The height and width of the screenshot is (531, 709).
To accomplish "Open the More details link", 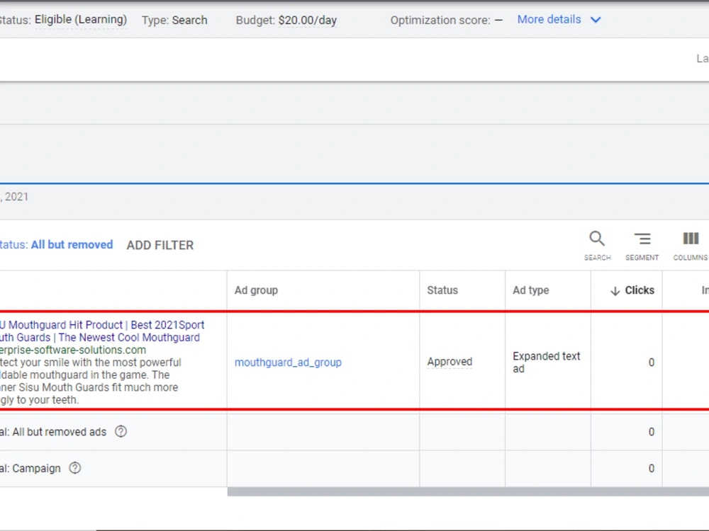I will [x=549, y=19].
